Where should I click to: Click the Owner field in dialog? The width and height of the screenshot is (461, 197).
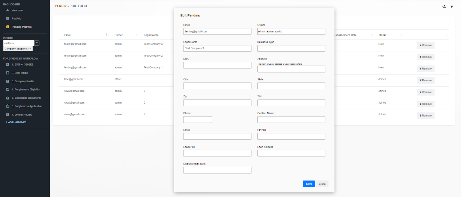(x=291, y=32)
